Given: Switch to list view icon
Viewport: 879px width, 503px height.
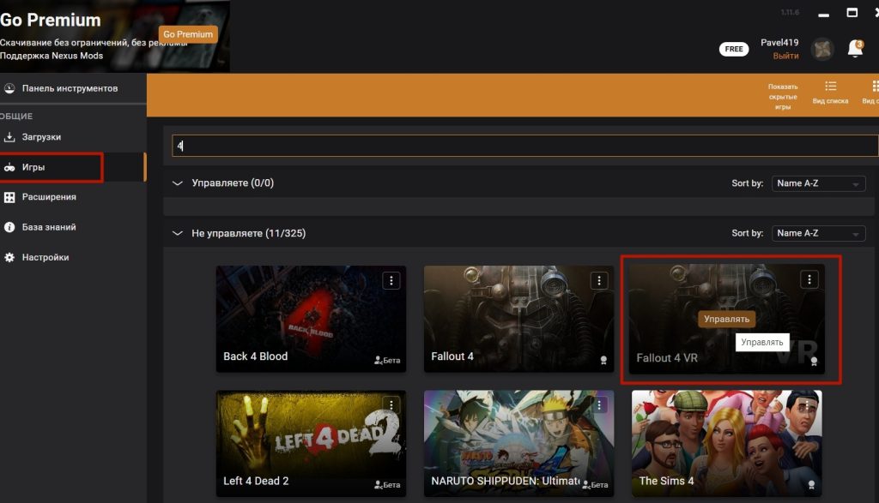Looking at the screenshot, I should 830,92.
